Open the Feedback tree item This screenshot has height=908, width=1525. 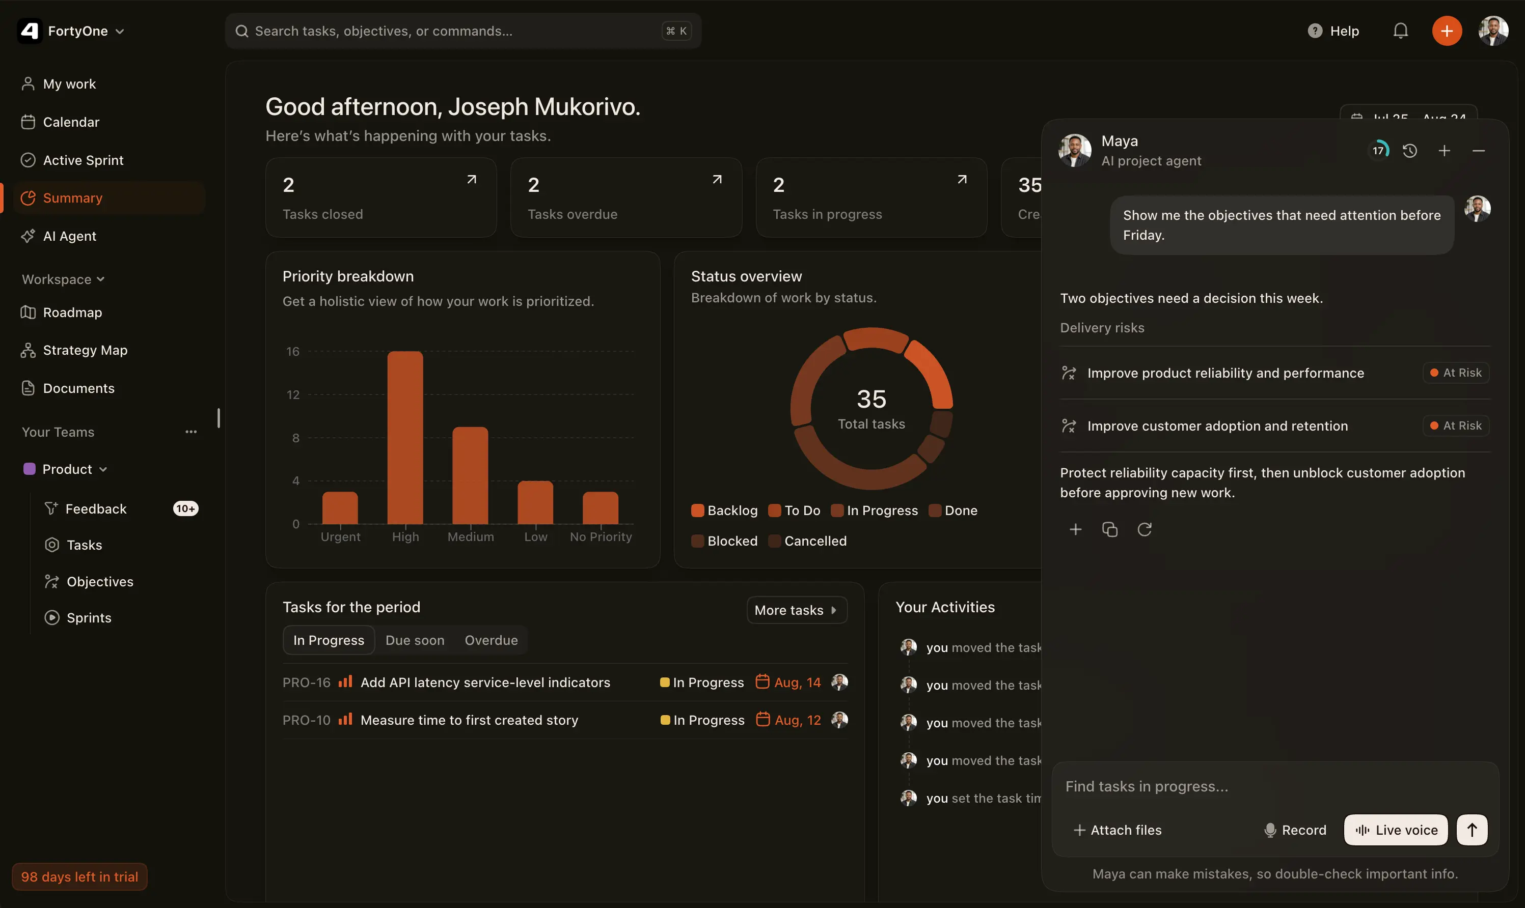121,508
